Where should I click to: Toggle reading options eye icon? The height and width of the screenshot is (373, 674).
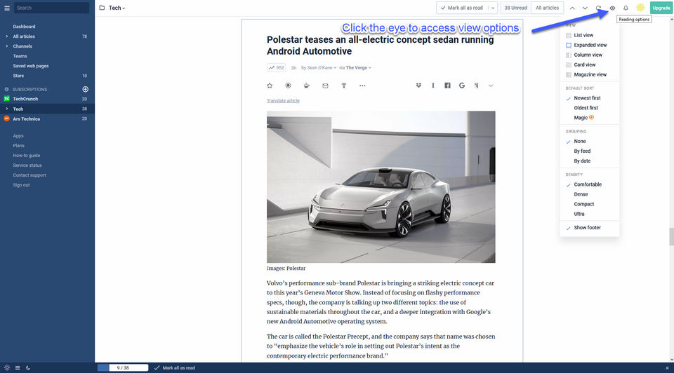(612, 8)
